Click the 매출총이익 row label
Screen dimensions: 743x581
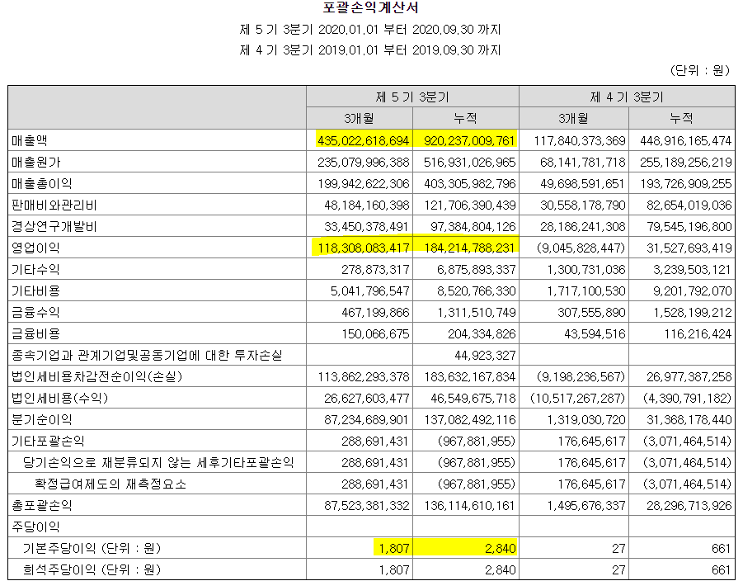[42, 183]
